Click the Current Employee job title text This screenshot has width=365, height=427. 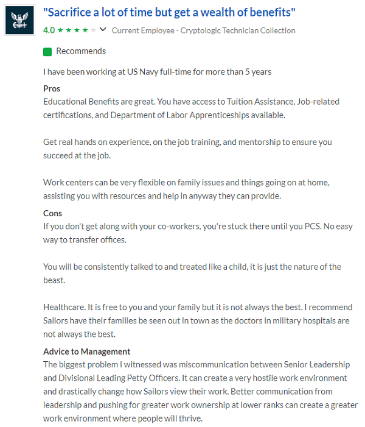pos(204,30)
